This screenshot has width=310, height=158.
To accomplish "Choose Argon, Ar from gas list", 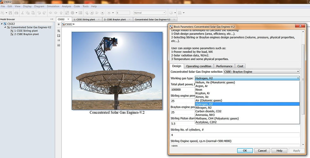I will click(x=247, y=86).
